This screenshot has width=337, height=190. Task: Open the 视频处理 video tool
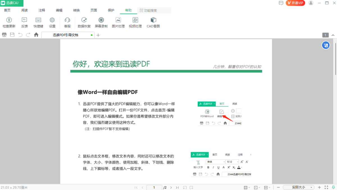pos(135,22)
